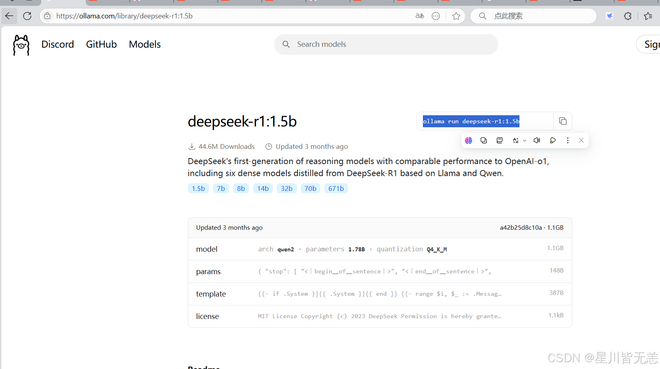Click the explain/dictionary icon in selection toolbar
The image size is (660, 369).
(x=499, y=140)
